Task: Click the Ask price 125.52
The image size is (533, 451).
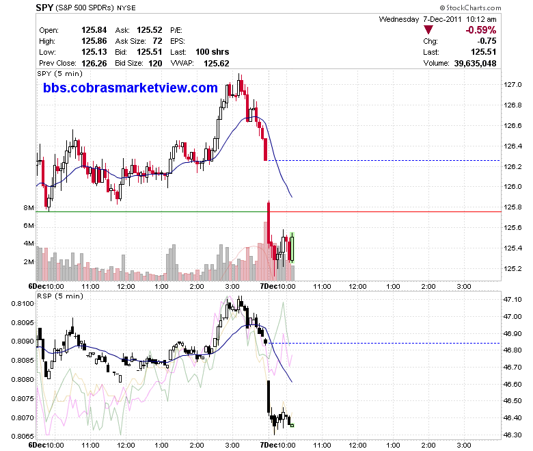Action: click(150, 30)
